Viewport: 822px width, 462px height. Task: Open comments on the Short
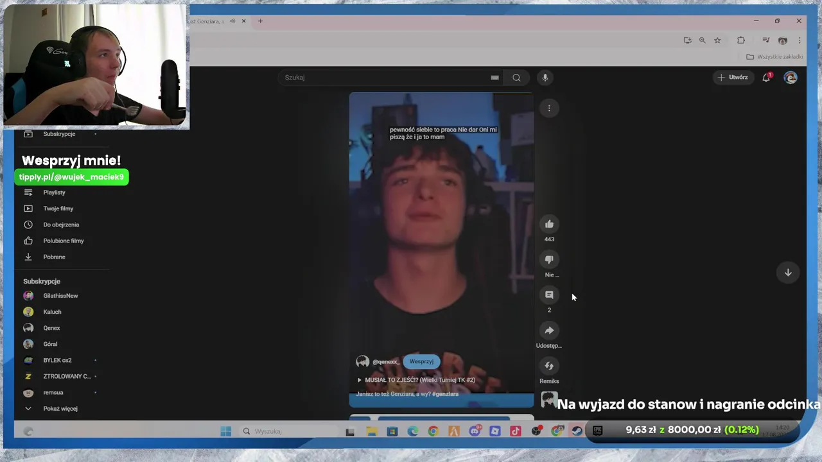tap(549, 295)
